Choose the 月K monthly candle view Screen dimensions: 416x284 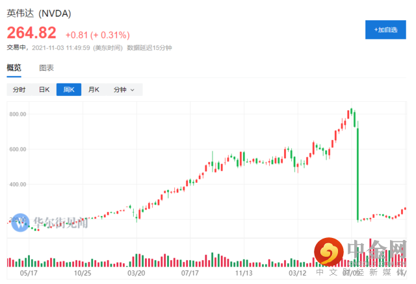coord(94,89)
